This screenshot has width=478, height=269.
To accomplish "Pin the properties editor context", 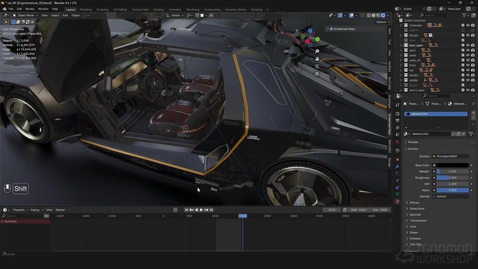I will (473, 104).
